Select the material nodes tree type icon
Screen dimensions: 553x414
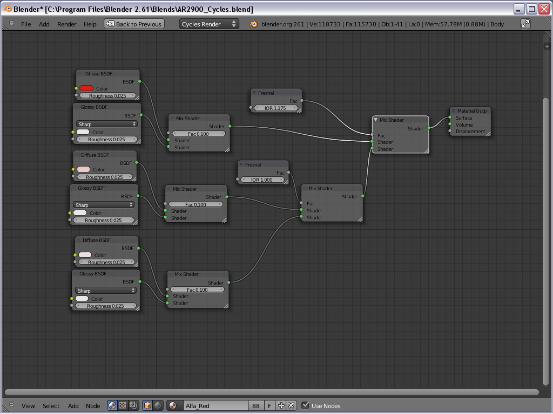[112, 405]
